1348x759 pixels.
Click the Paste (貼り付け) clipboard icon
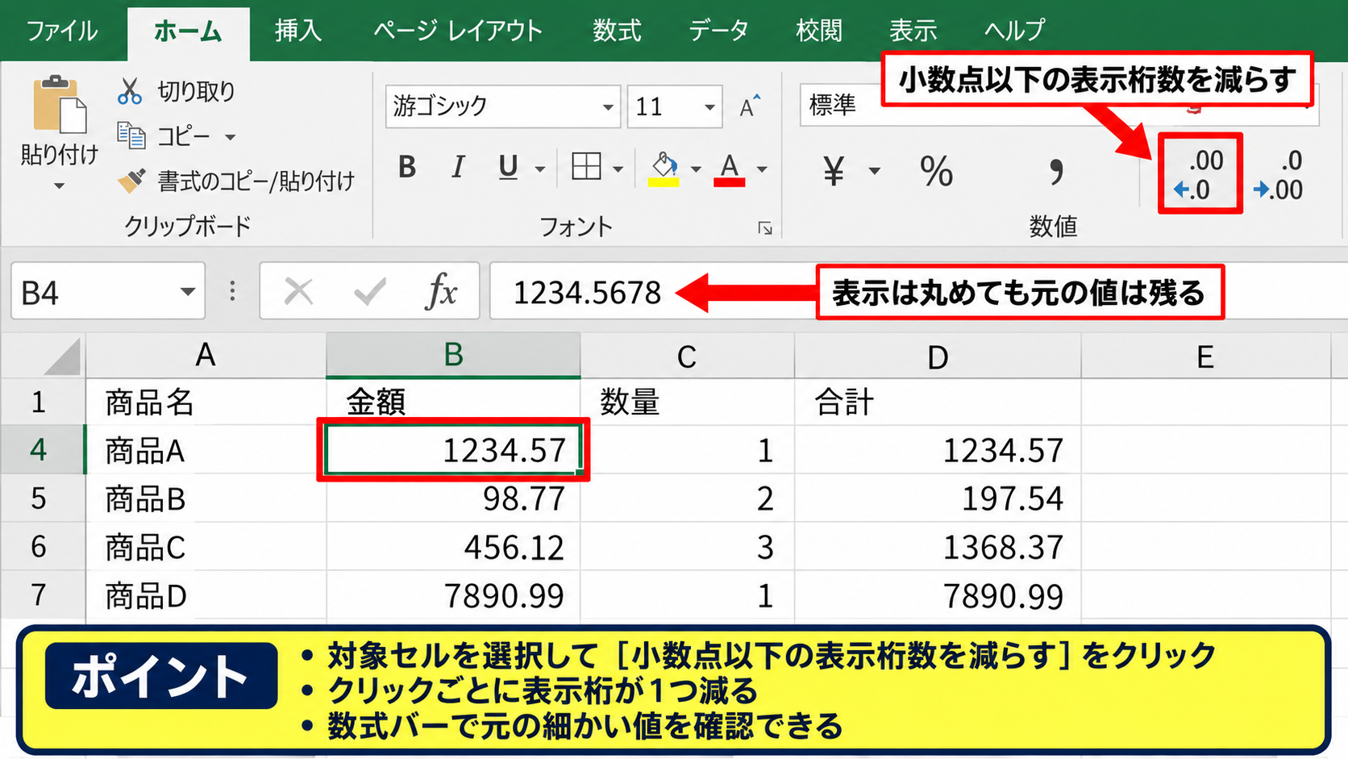click(59, 104)
